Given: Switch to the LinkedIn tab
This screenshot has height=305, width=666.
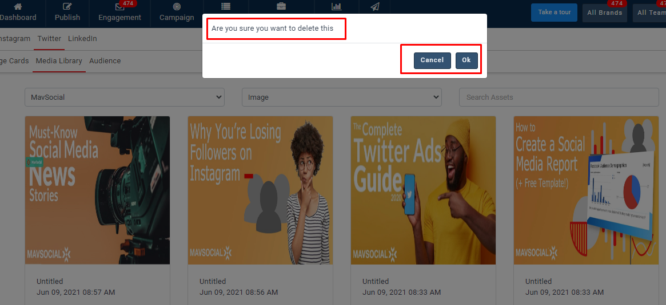Looking at the screenshot, I should [82, 39].
